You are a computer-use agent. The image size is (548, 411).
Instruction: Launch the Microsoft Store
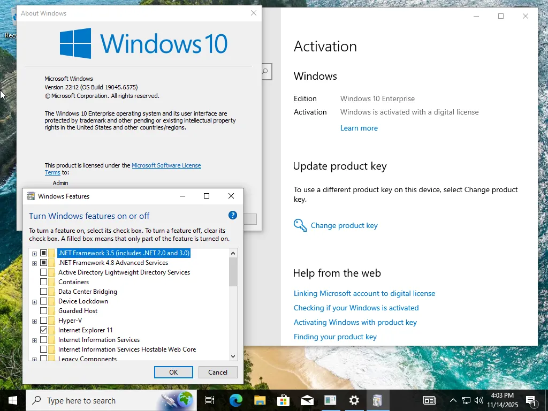(x=283, y=400)
